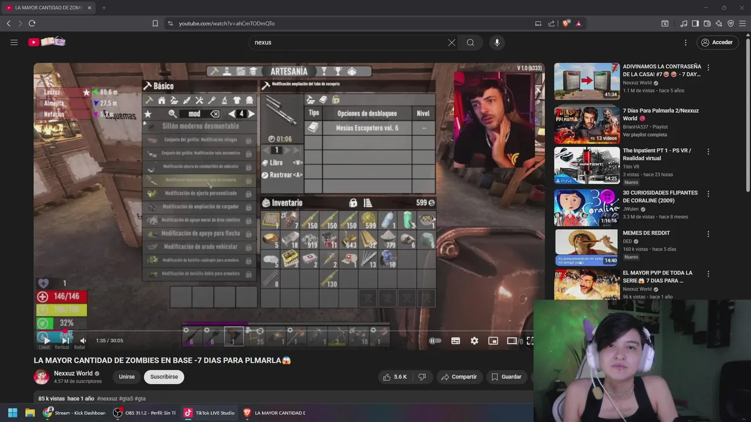Image resolution: width=751 pixels, height=422 pixels.
Task: Open 'ADIVINAMOS LA CONTRASEÑA' video thumbnail
Action: click(587, 81)
